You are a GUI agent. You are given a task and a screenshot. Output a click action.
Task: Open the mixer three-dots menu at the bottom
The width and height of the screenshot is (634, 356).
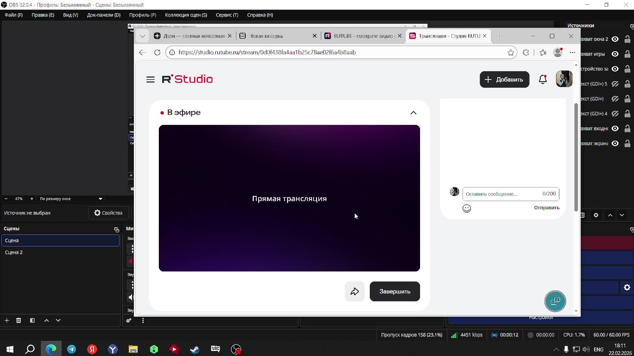point(143,320)
